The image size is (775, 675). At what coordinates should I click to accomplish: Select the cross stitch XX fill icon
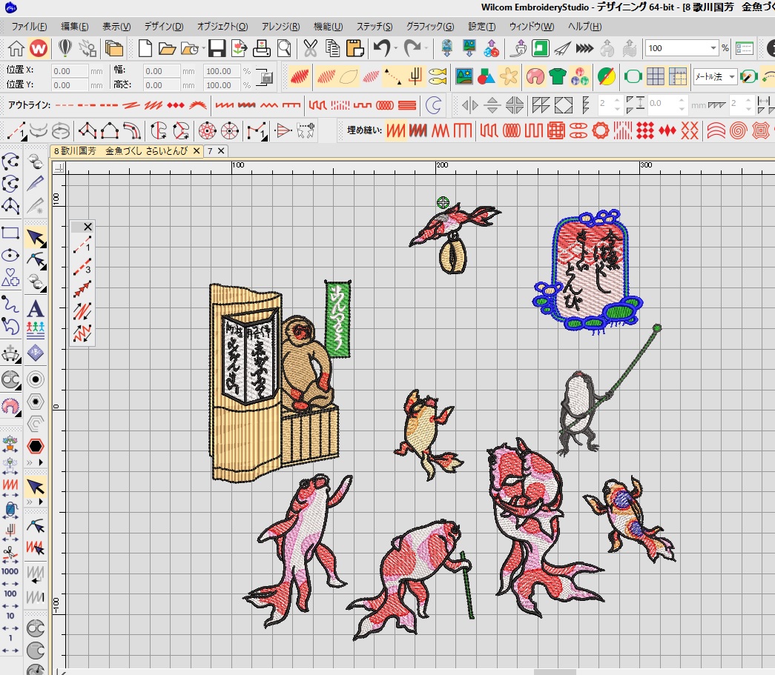point(690,131)
